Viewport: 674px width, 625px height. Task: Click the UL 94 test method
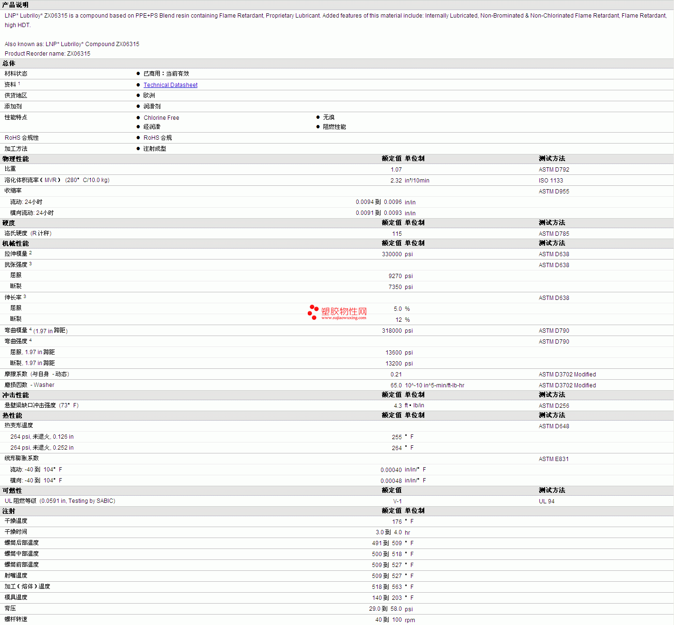point(547,501)
